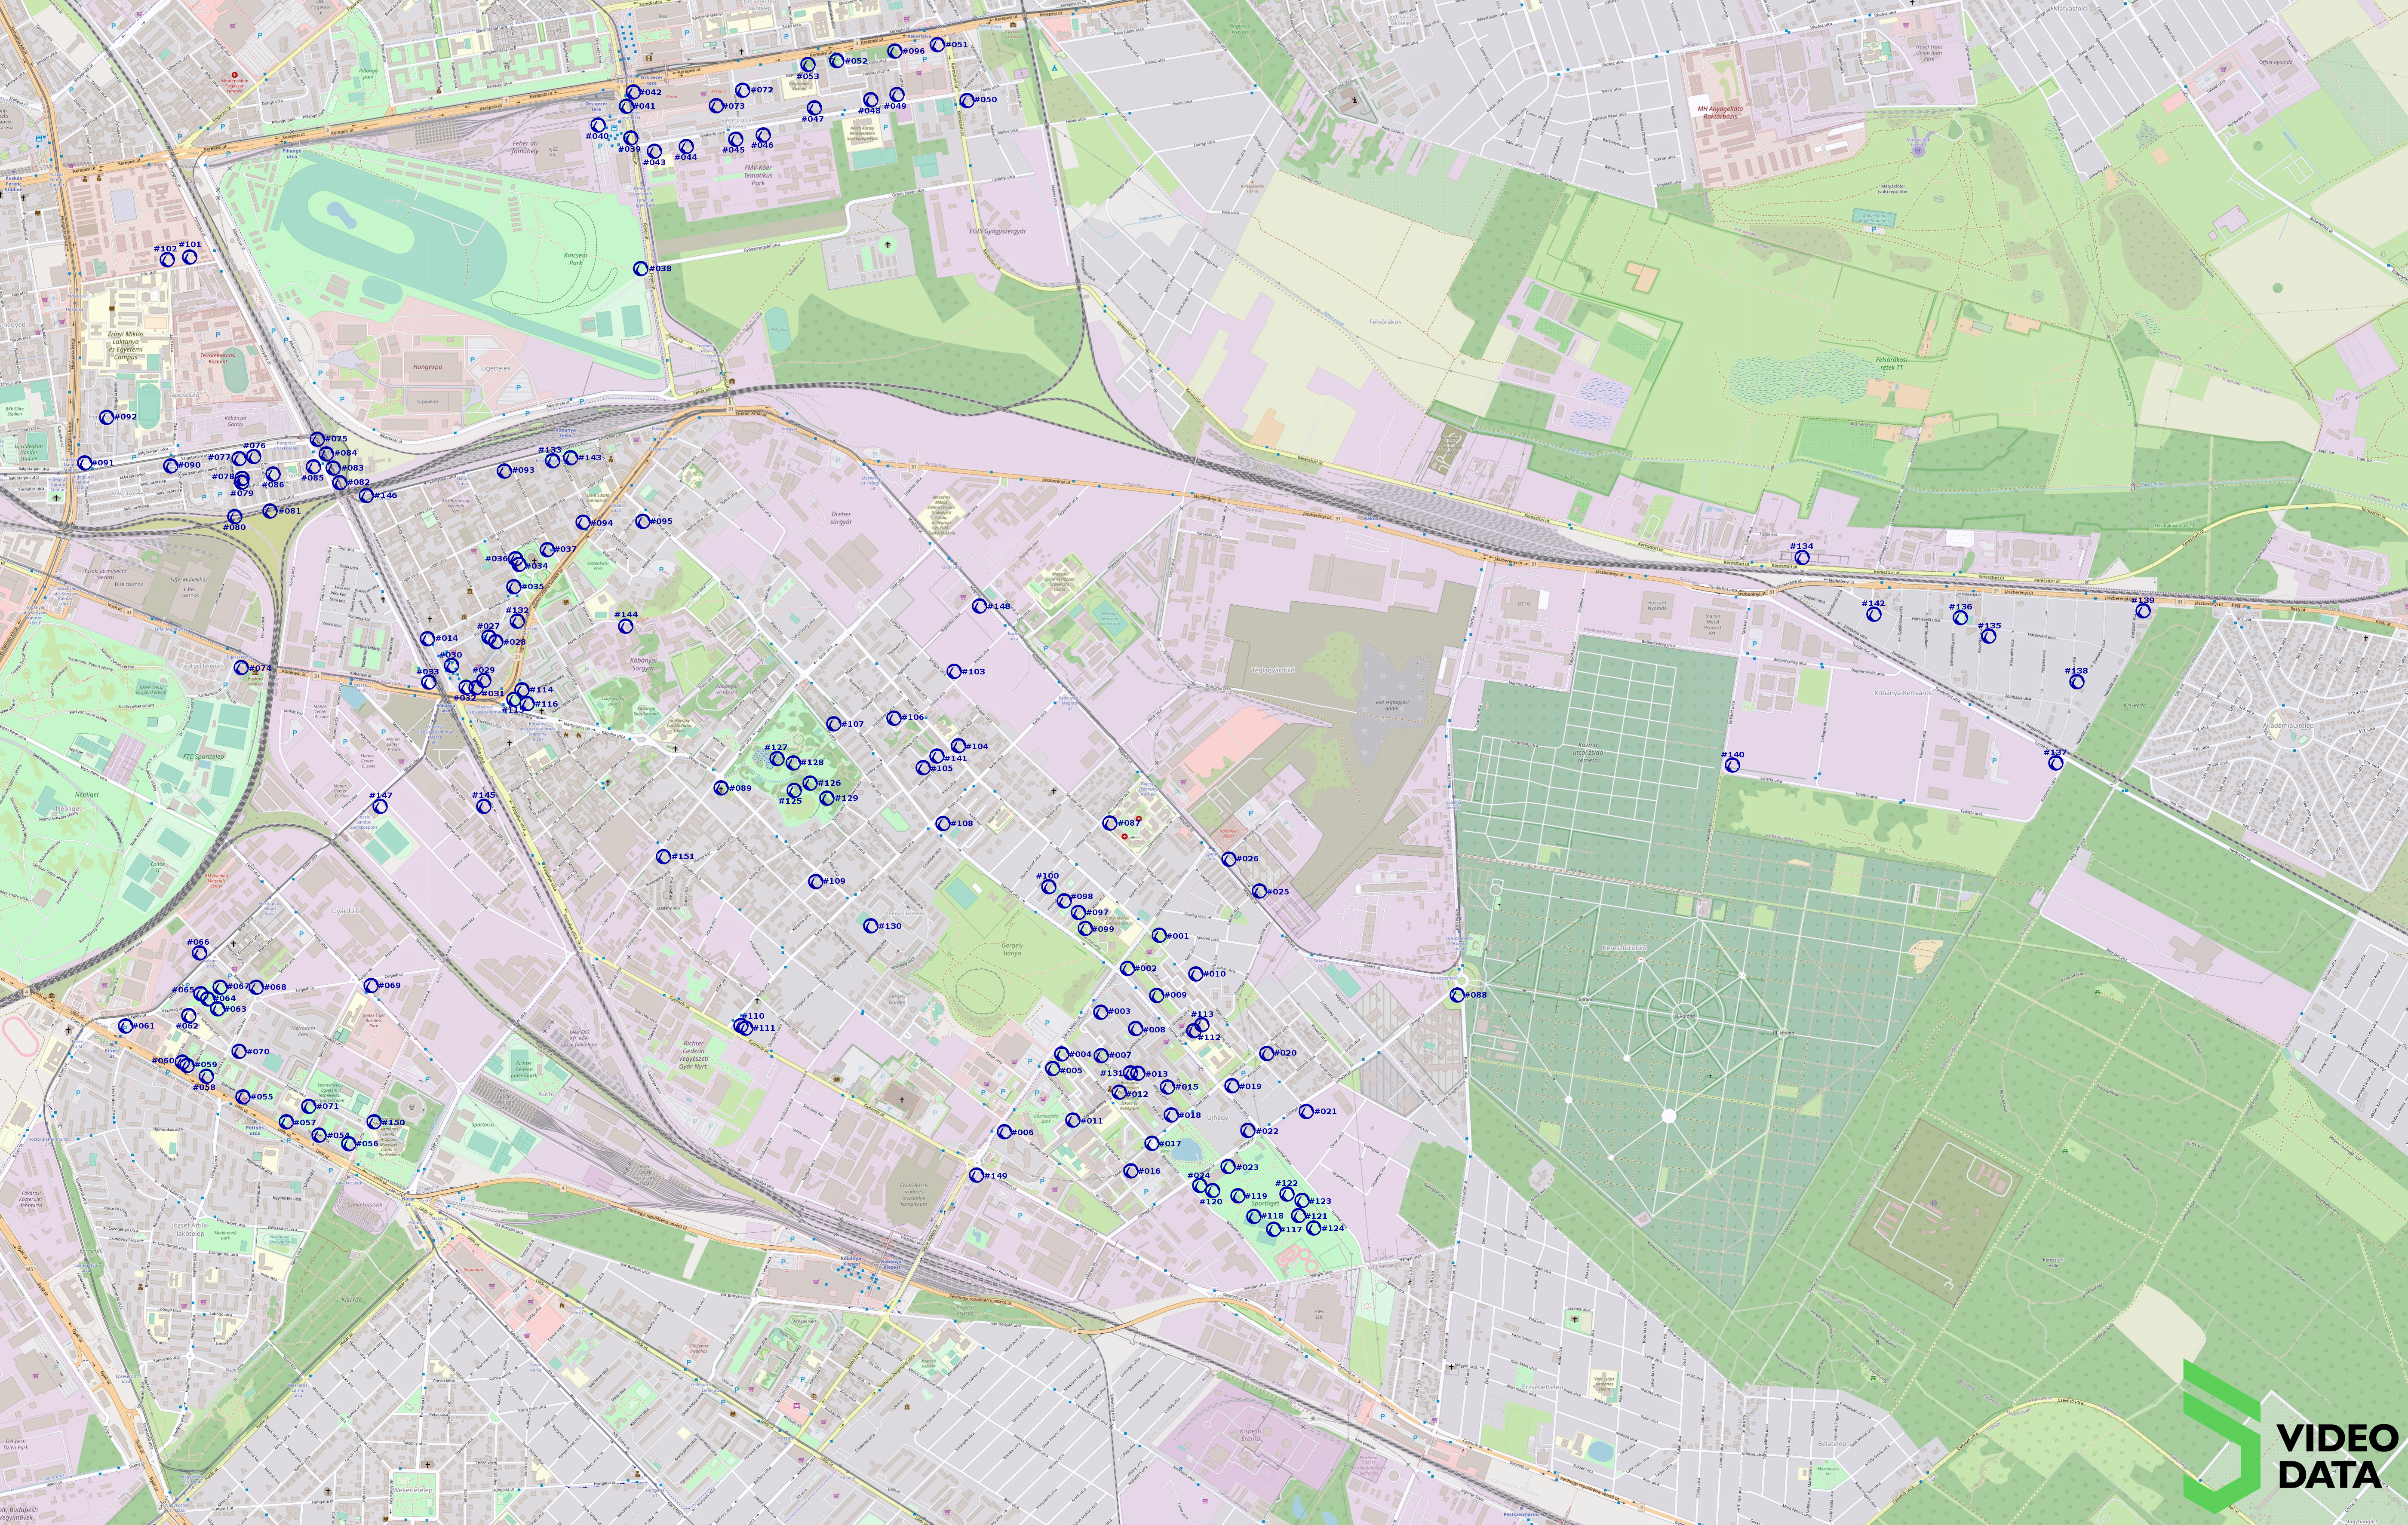Click the marker labeled #140
Image resolution: width=2408 pixels, height=1525 pixels.
click(1732, 766)
